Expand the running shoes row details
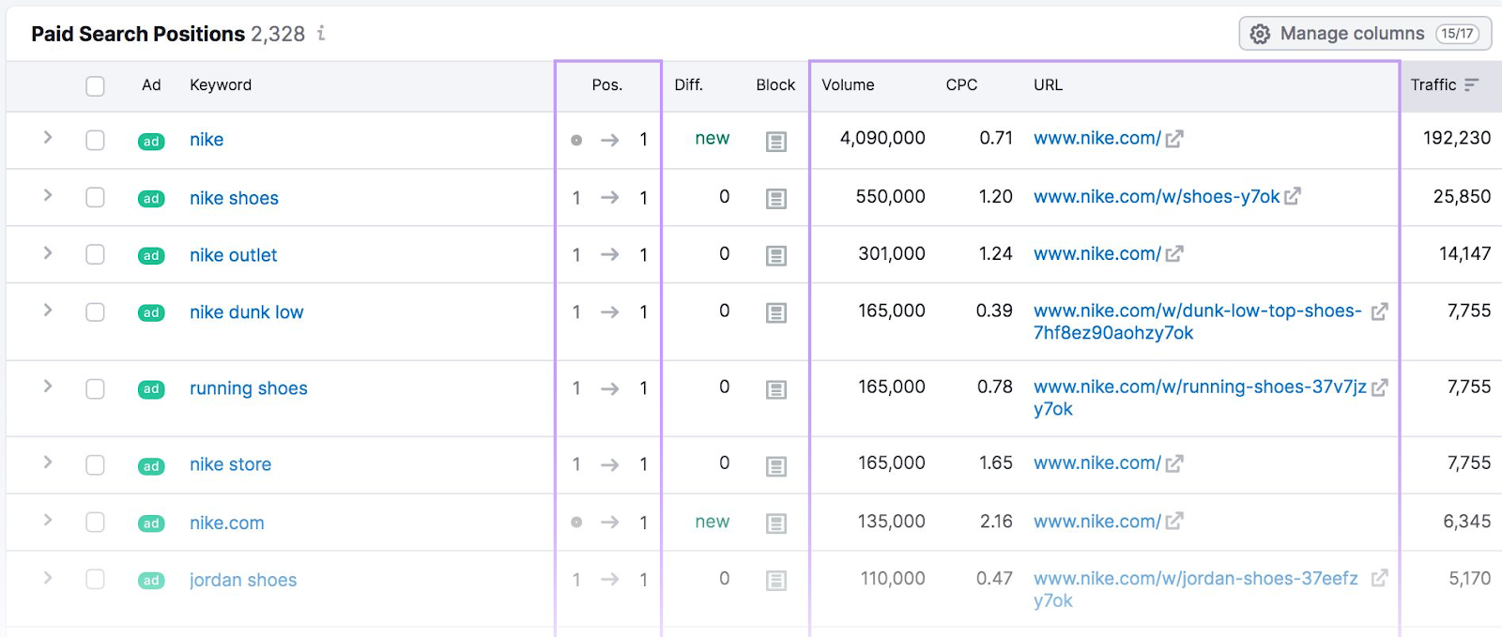The width and height of the screenshot is (1502, 637). [x=48, y=387]
